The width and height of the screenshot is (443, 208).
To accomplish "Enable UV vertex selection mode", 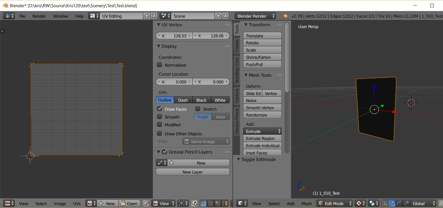I will [x=203, y=203].
